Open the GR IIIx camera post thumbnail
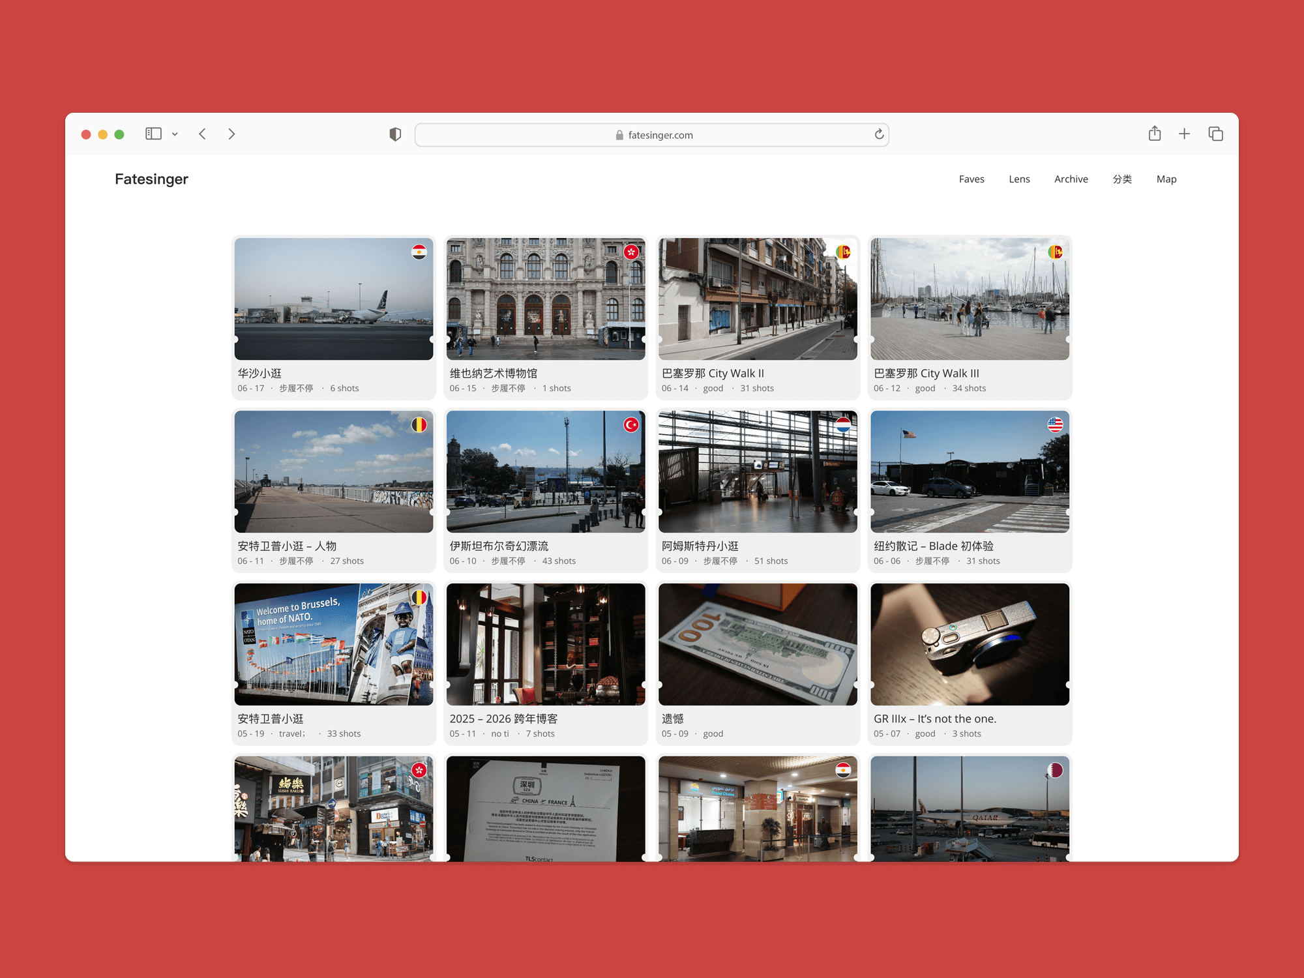Image resolution: width=1304 pixels, height=978 pixels. point(970,644)
